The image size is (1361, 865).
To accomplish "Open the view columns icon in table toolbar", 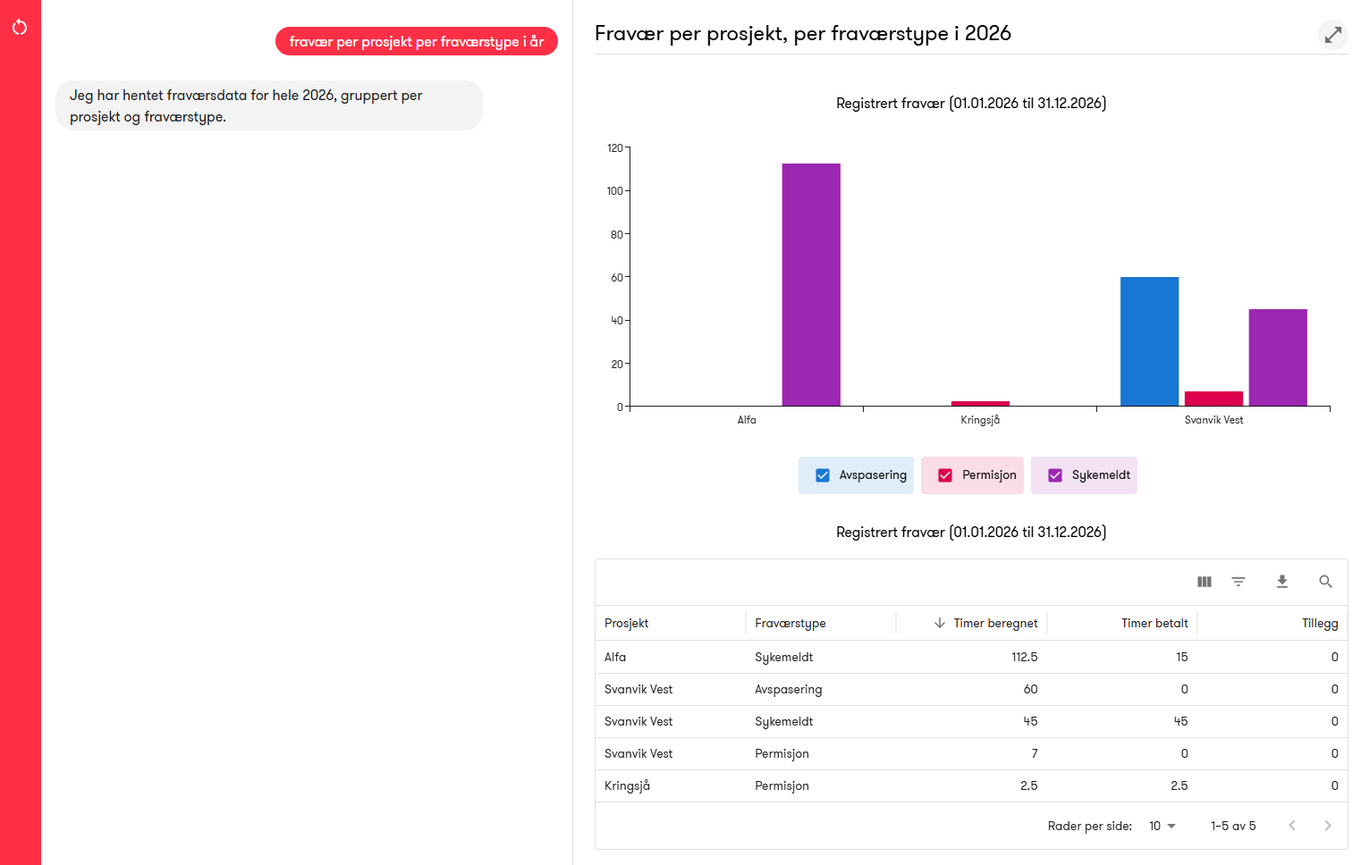I will point(1205,582).
